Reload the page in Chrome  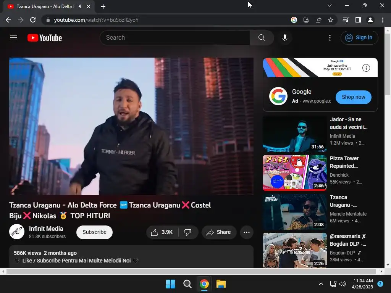pos(33,20)
